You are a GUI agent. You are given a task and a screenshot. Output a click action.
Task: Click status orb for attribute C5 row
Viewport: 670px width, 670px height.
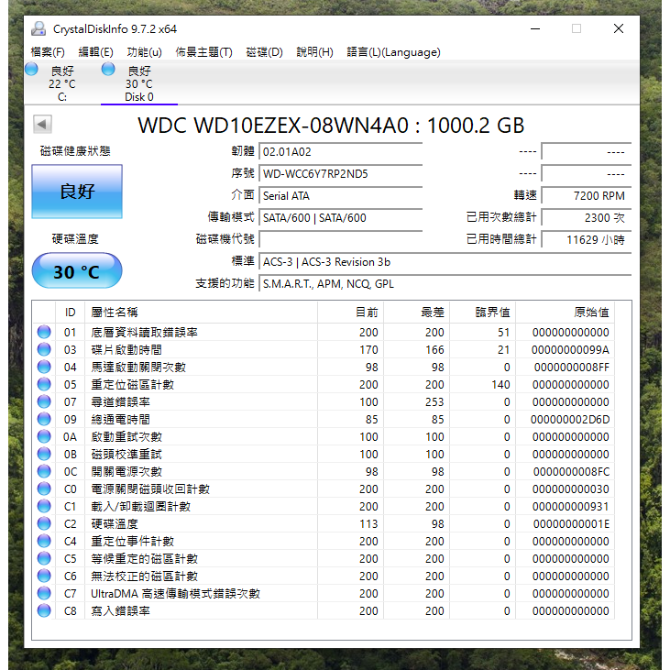tap(44, 558)
